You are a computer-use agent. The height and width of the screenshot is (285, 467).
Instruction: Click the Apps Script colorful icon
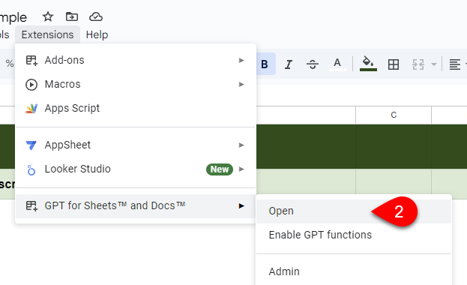pyautogui.click(x=31, y=109)
